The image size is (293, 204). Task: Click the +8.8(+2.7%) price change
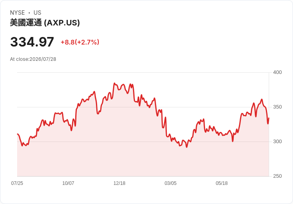coord(80,42)
